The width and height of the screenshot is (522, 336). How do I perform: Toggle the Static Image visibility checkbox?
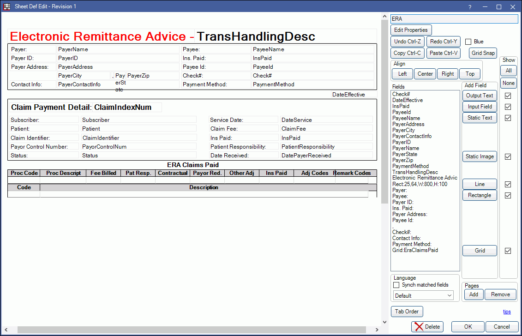point(508,157)
